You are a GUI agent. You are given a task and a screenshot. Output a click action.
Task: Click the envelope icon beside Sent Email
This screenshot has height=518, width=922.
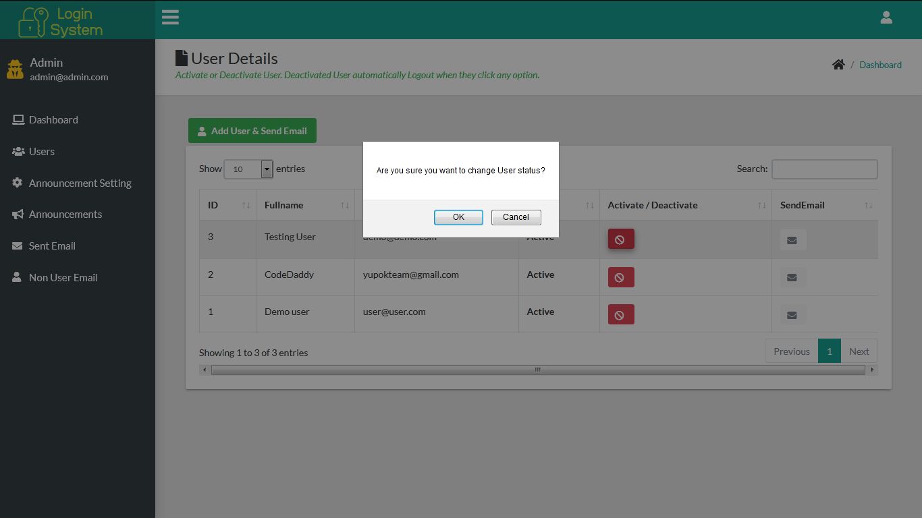click(18, 246)
